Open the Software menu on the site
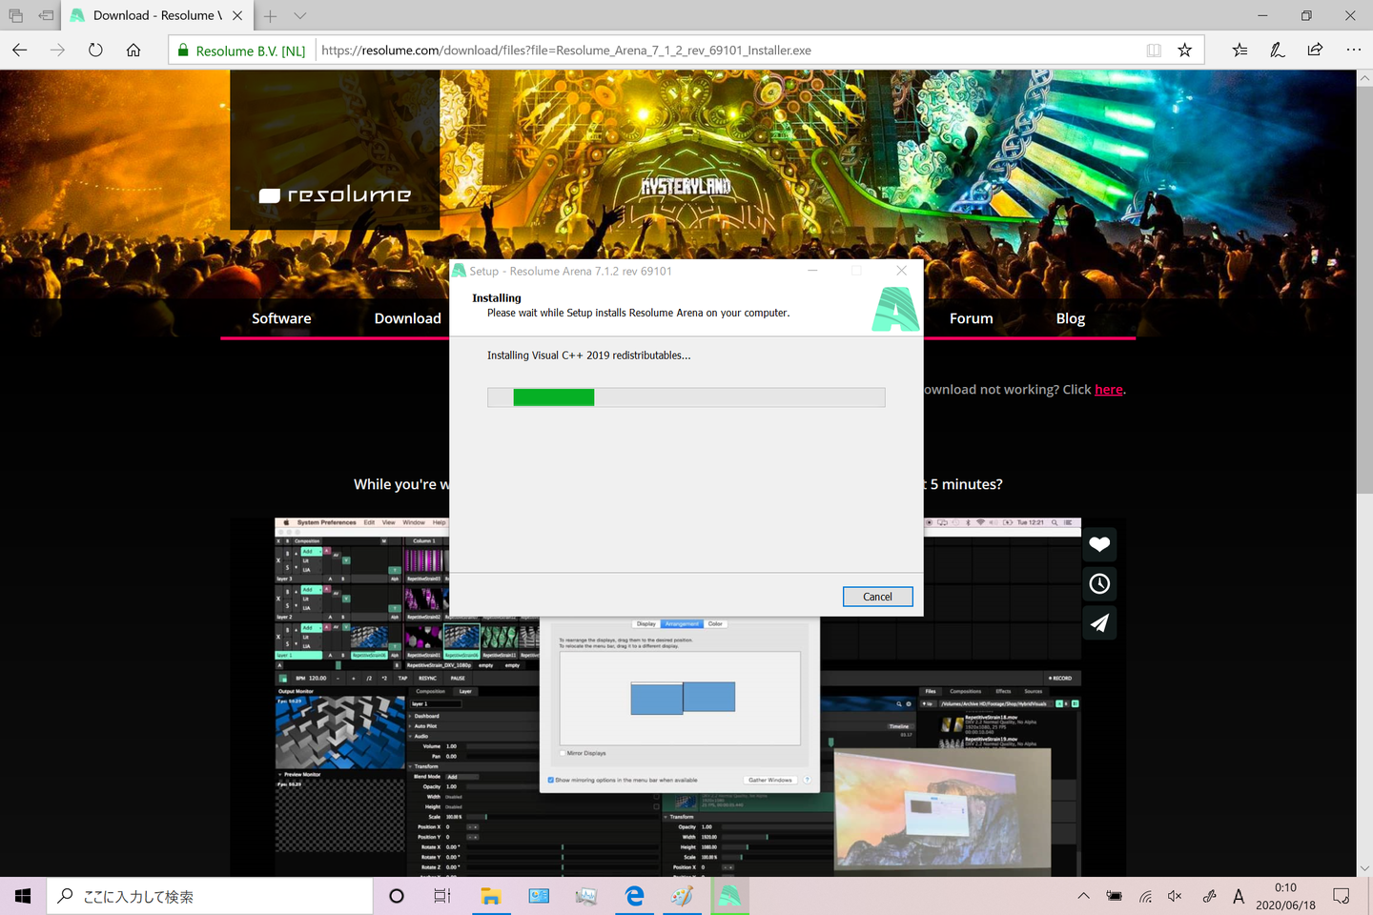Viewport: 1373px width, 915px height. (x=281, y=318)
